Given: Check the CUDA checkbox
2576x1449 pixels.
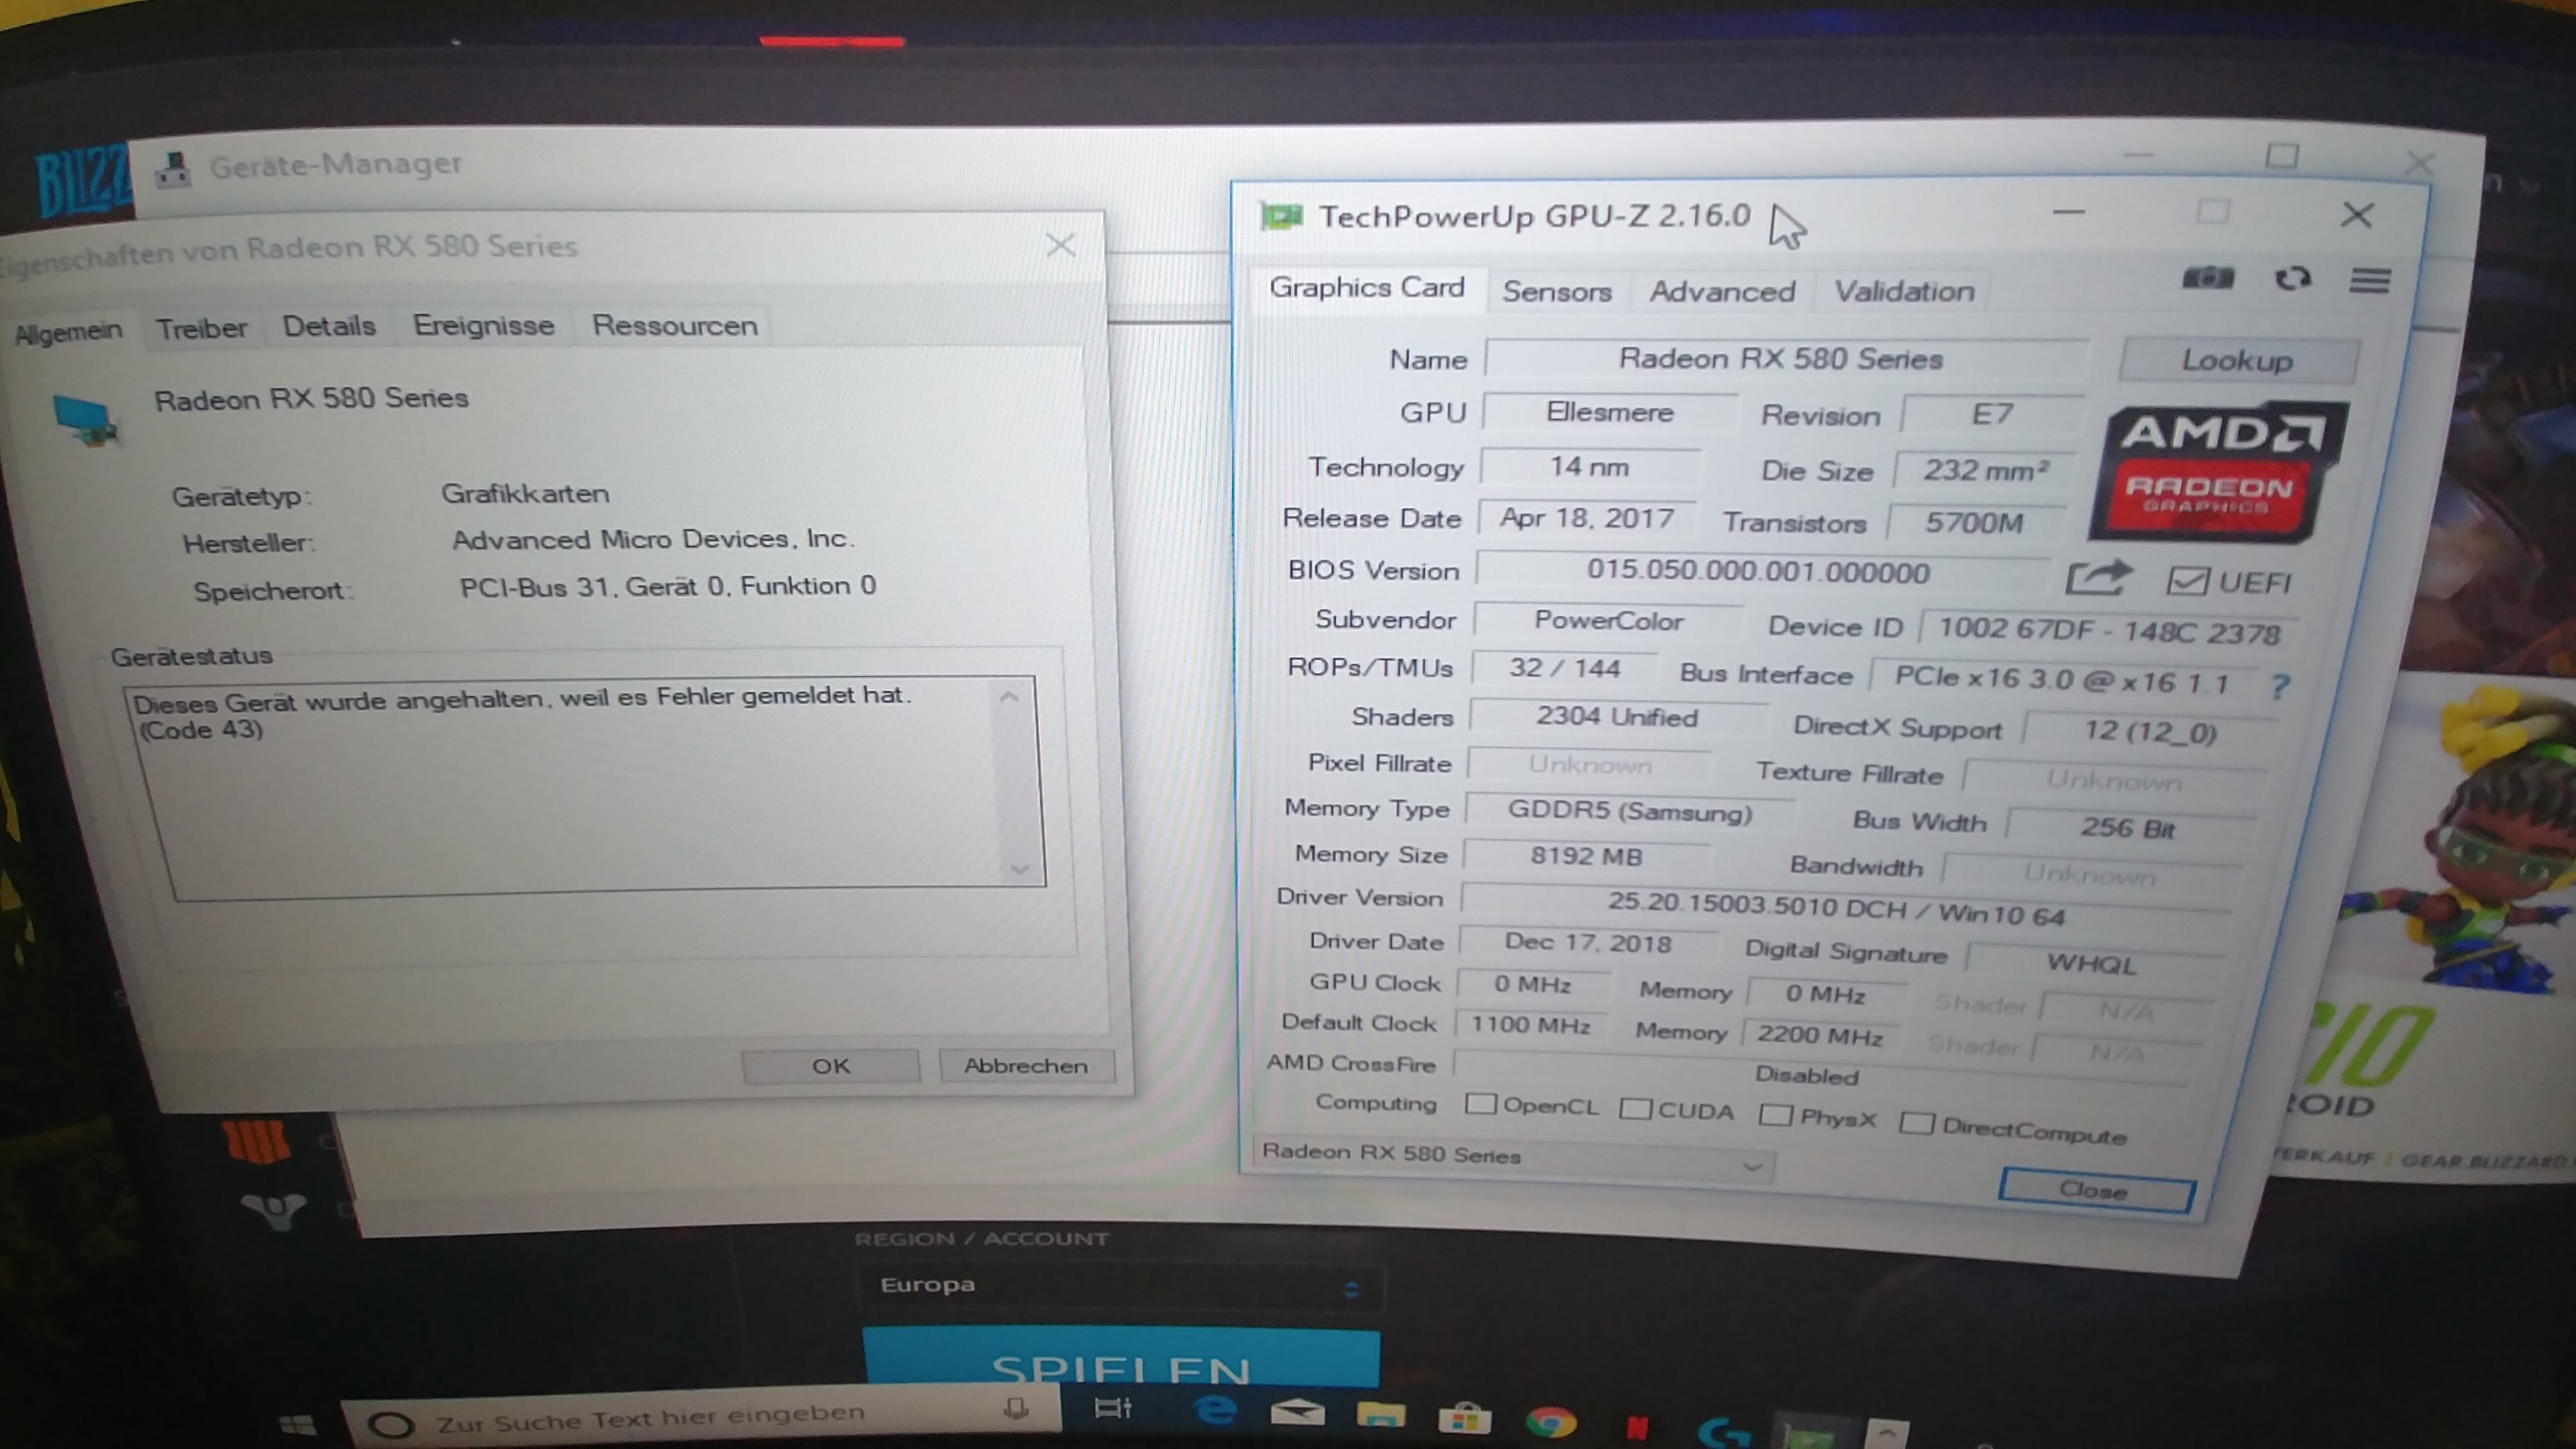Looking at the screenshot, I should click(x=1636, y=1109).
